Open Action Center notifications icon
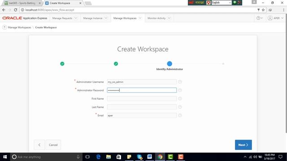The width and height of the screenshot is (287, 161). coord(280,157)
